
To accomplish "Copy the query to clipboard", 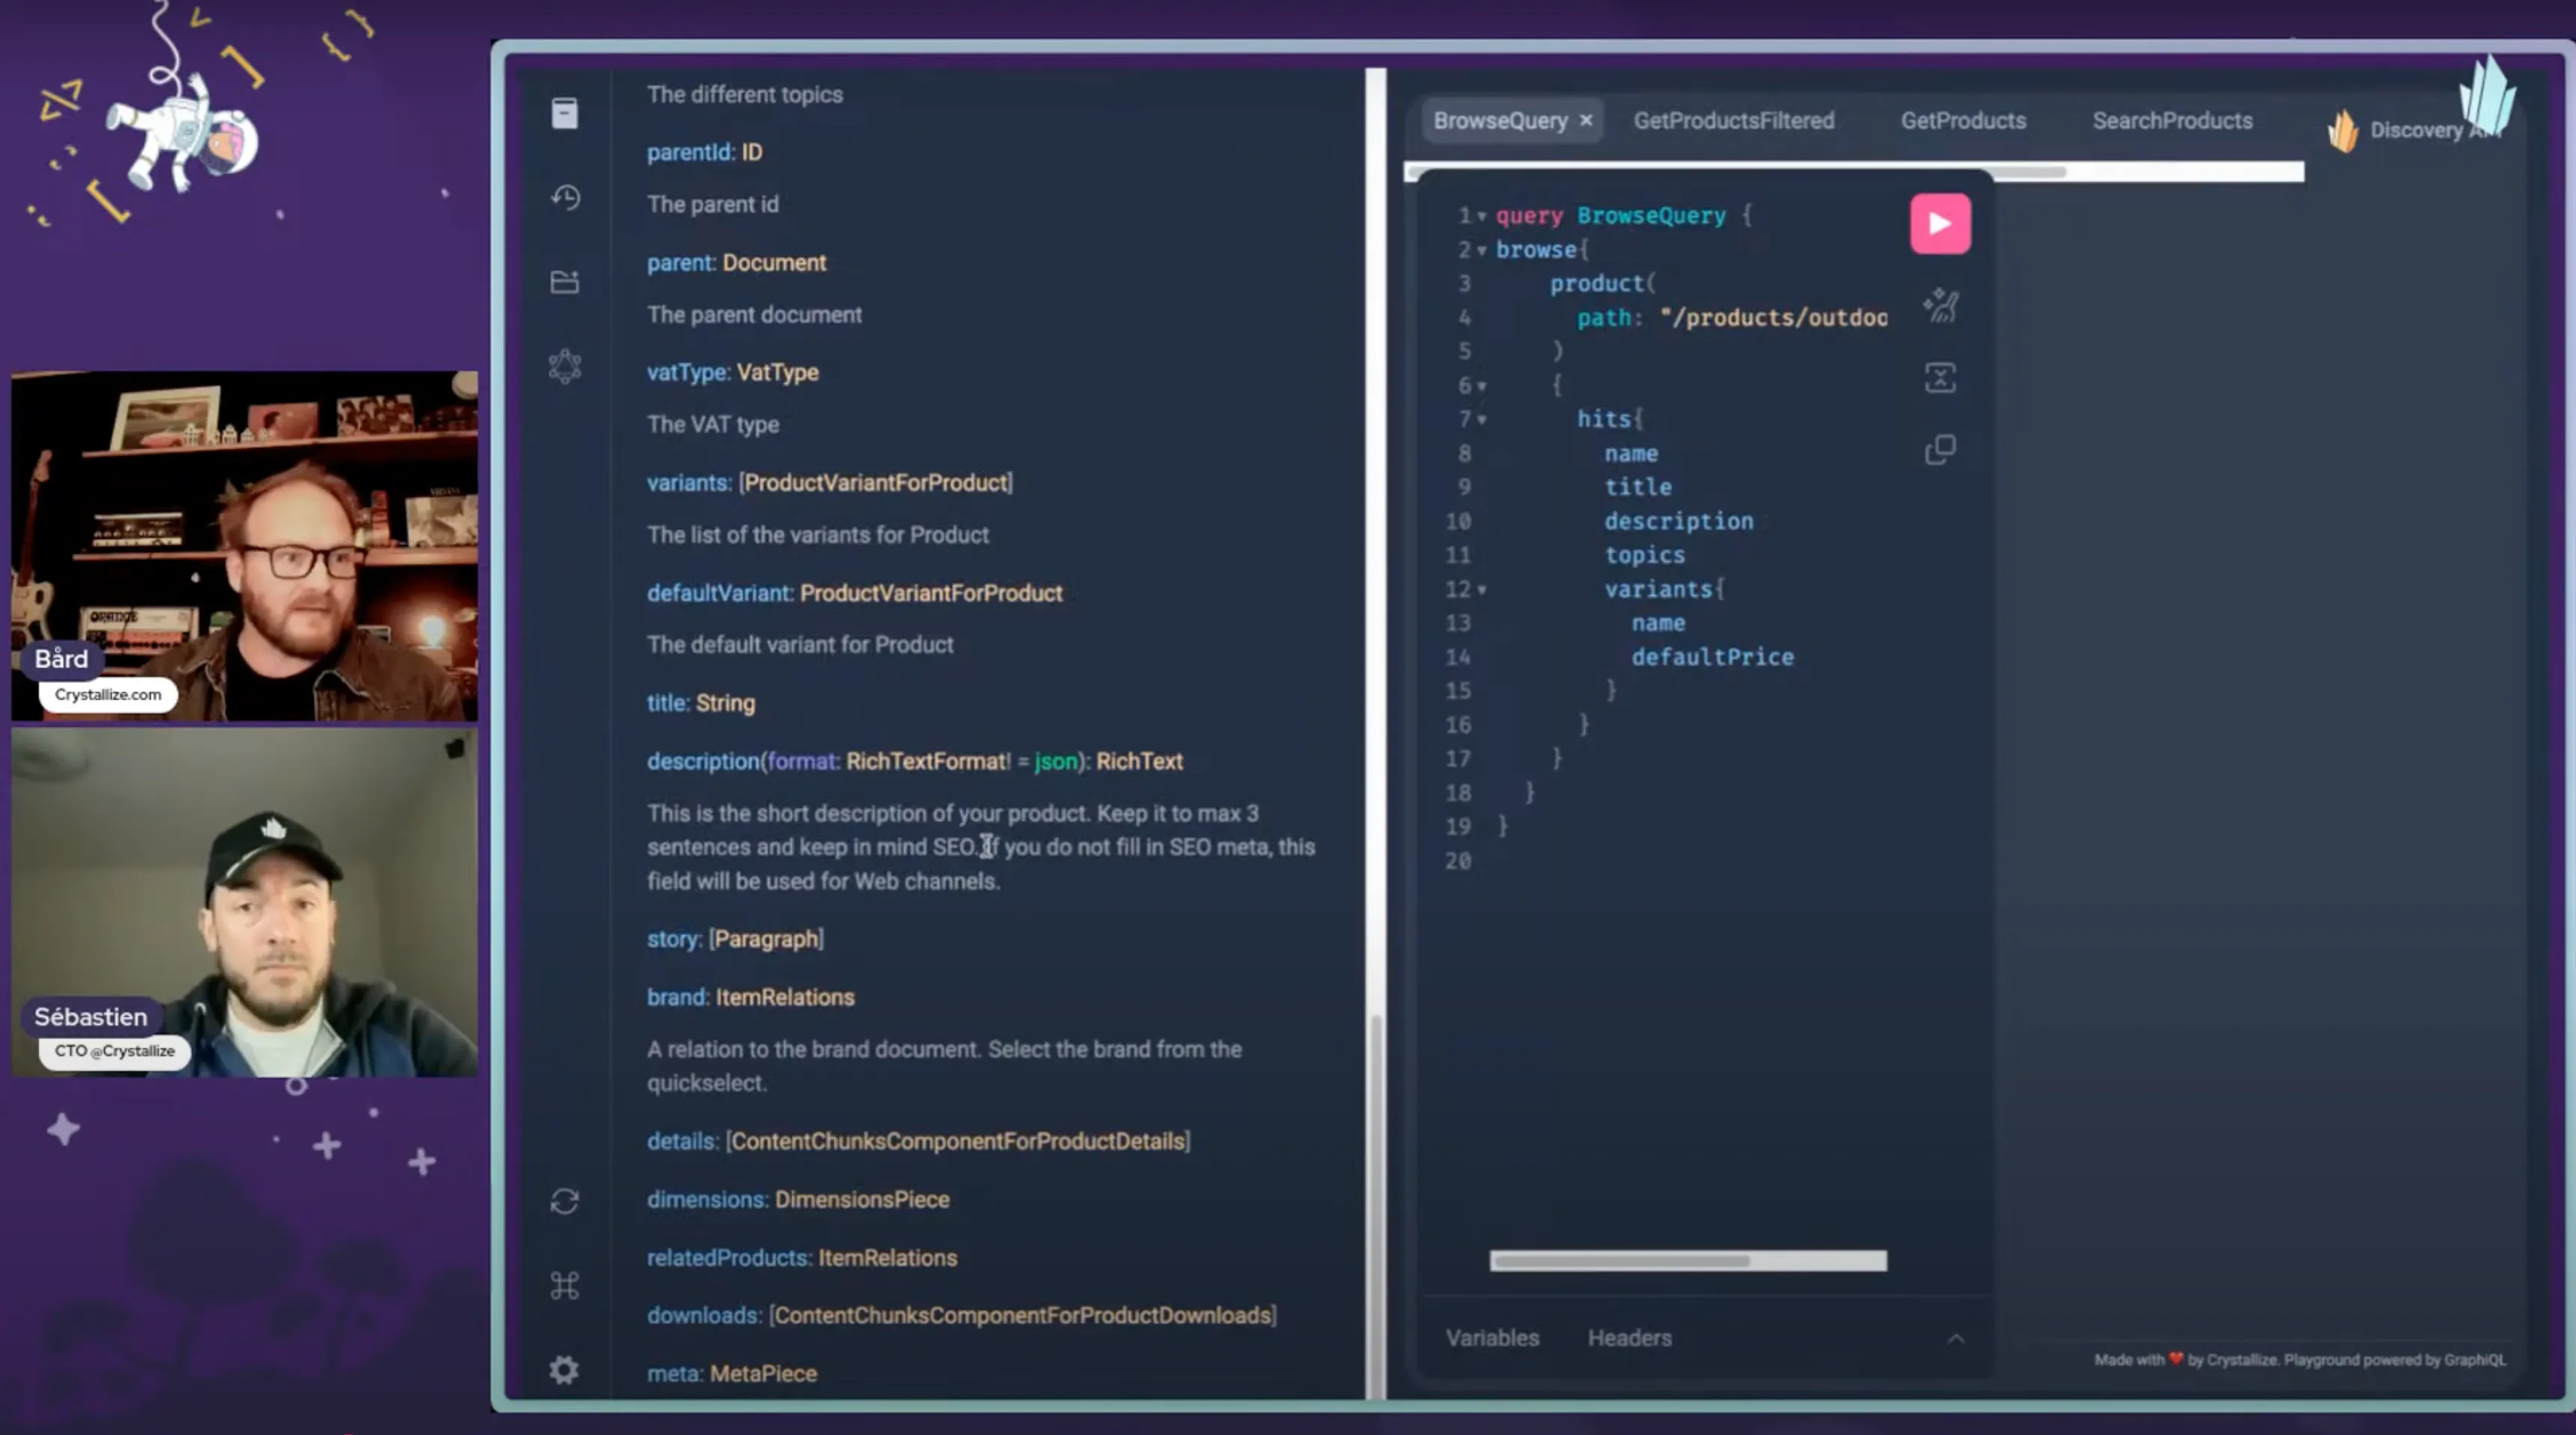I will coord(1940,449).
